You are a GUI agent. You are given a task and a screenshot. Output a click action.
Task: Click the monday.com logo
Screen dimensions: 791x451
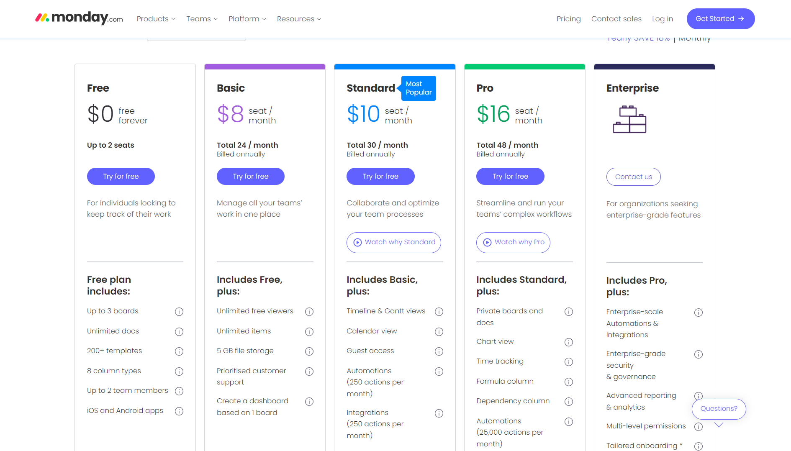[x=78, y=18]
